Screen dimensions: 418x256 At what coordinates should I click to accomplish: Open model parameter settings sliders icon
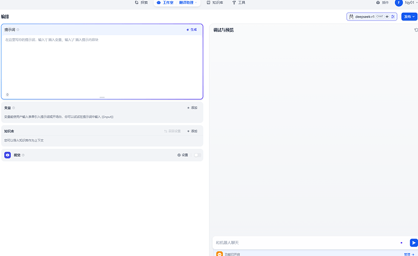[393, 17]
